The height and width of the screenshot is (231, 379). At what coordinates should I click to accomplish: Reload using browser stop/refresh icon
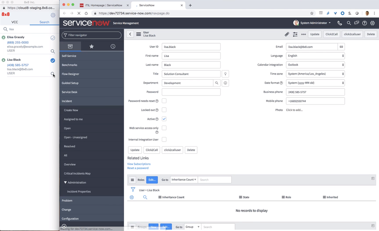point(79,13)
